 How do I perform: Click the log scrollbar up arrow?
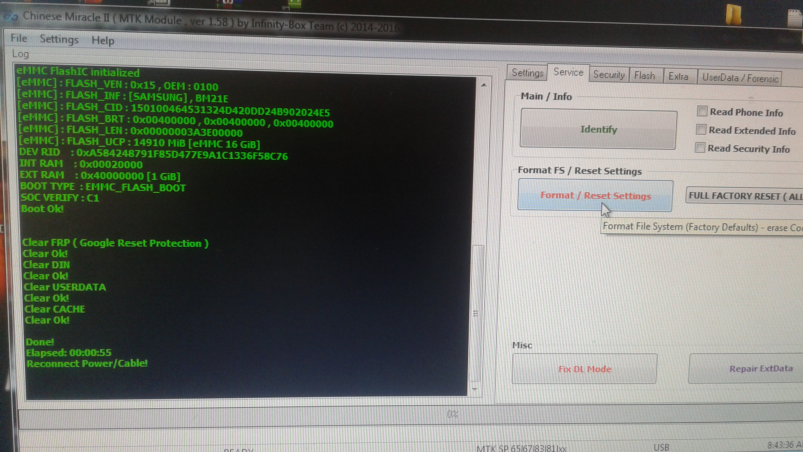click(484, 85)
